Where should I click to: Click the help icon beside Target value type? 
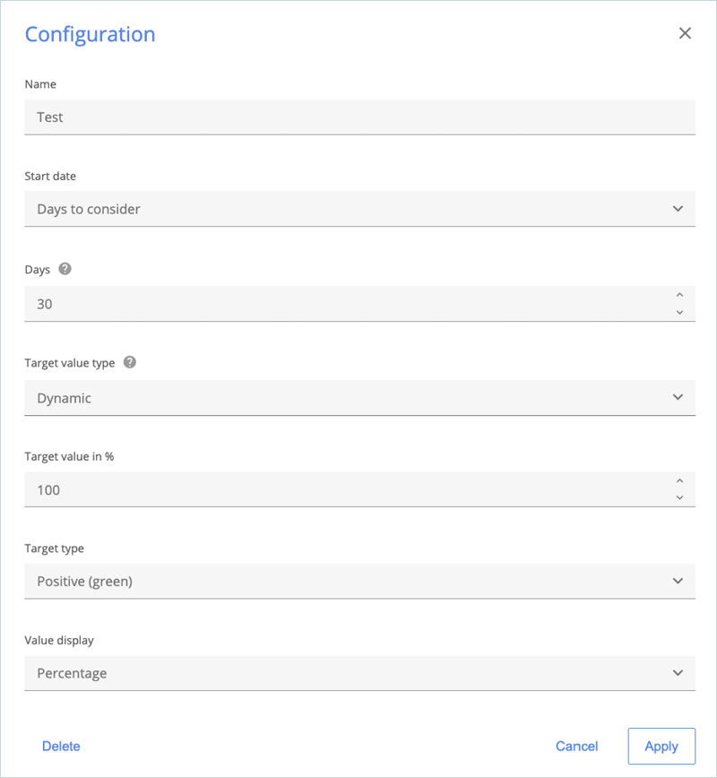tap(130, 362)
